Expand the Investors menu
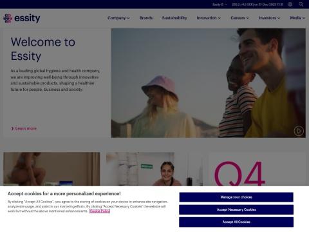Viewport: 309px width, 232px height. click(269, 18)
